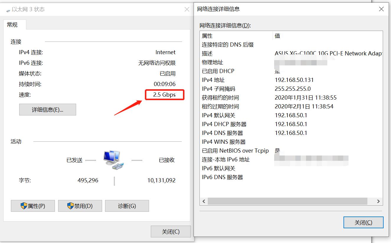The image size is (391, 243).
Task: Click the right scroll arrow of details list
Action: coord(378,201)
